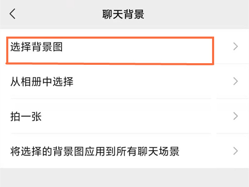Click the 聊天背景 page title
This screenshot has height=187, width=249.
point(123,14)
